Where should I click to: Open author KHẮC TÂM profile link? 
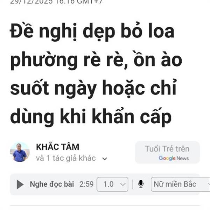(x=58, y=147)
